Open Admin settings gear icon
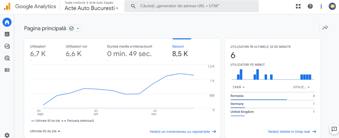The image size is (339, 138). tap(7, 135)
